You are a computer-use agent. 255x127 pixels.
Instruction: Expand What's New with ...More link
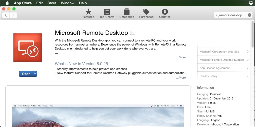click(181, 78)
